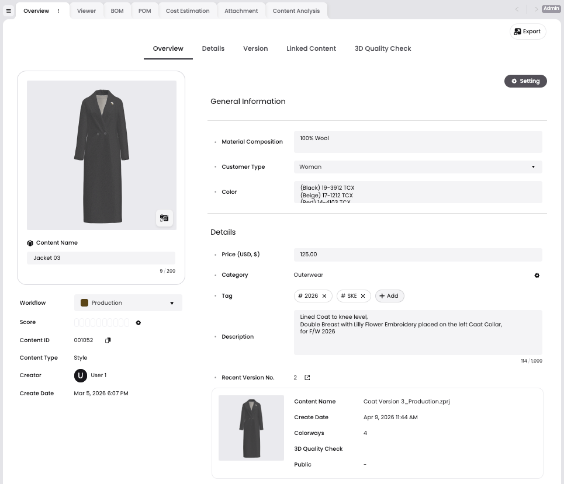Image resolution: width=564 pixels, height=484 pixels.
Task: Open recent version external link icon
Action: coord(307,378)
